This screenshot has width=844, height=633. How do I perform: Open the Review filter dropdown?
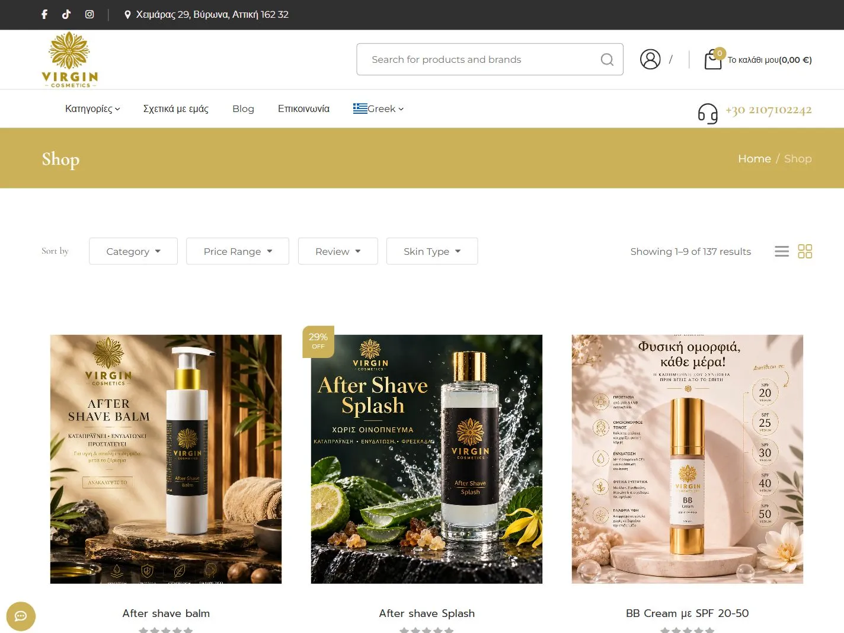(x=338, y=251)
